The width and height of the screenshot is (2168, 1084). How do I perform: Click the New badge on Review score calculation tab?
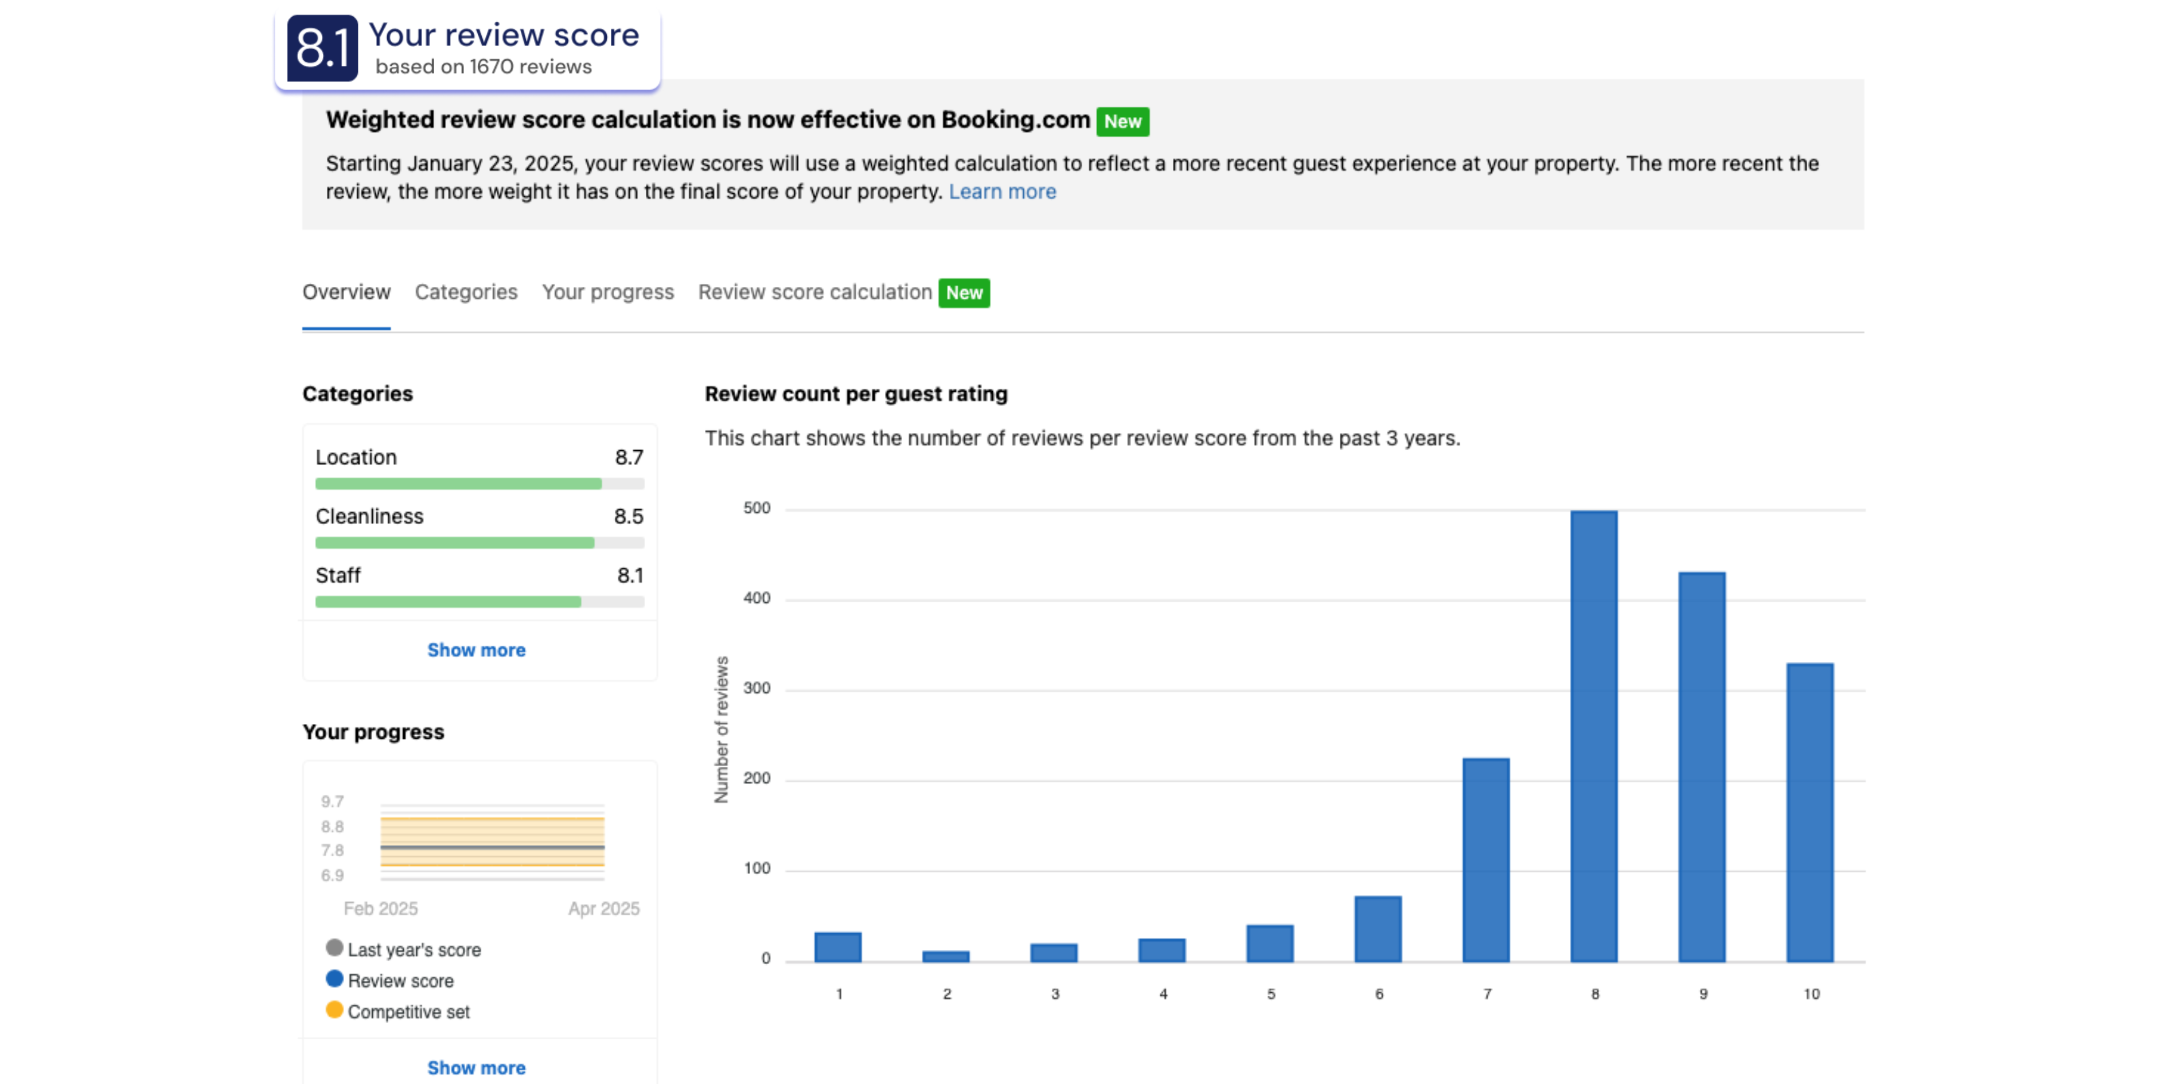[x=964, y=293]
